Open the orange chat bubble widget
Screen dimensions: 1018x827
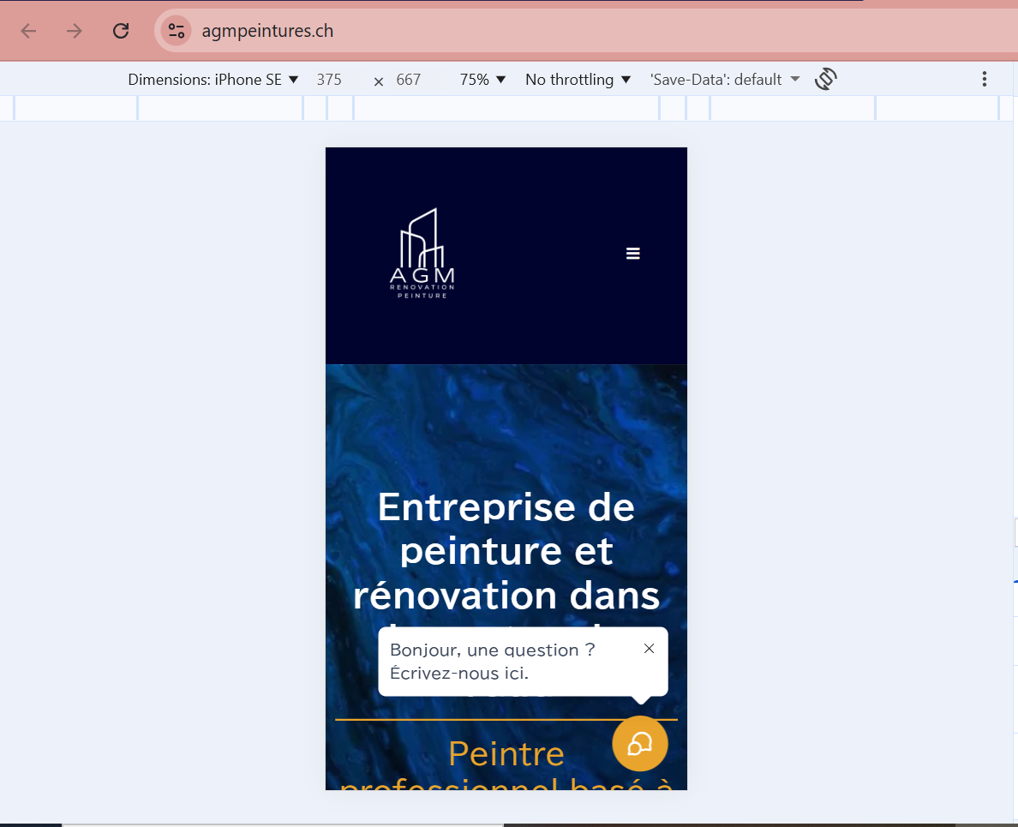point(639,744)
